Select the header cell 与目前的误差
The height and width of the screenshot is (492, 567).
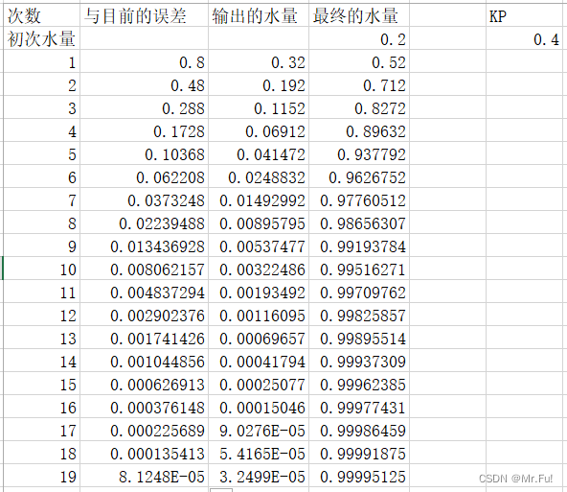(144, 15)
